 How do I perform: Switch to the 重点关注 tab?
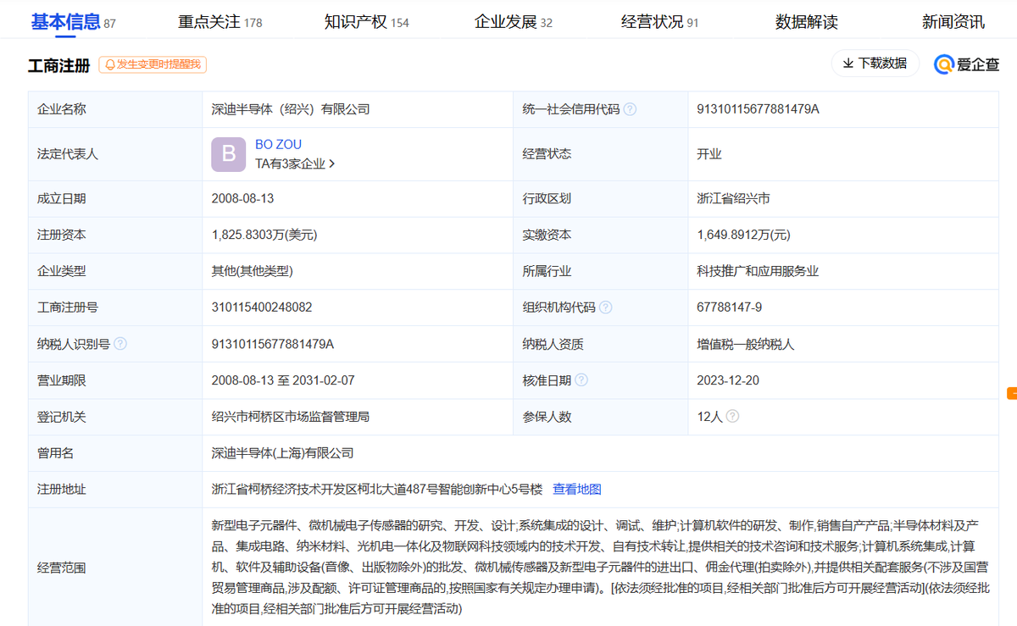208,20
